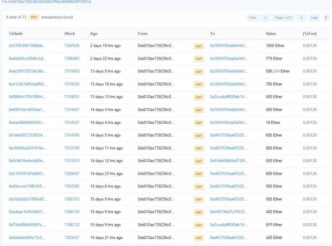
Task: Open block 7306732
Action: [x=72, y=225]
